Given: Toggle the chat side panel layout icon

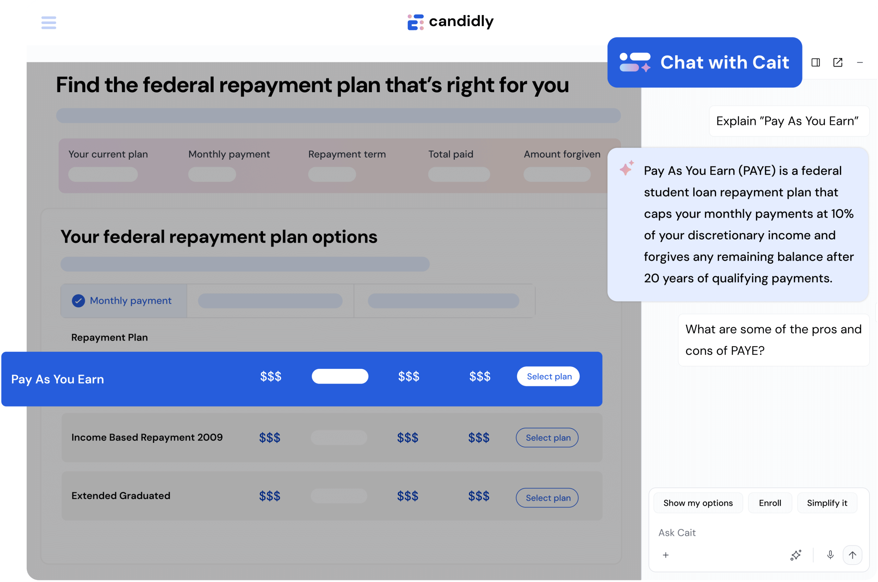Looking at the screenshot, I should pos(816,62).
